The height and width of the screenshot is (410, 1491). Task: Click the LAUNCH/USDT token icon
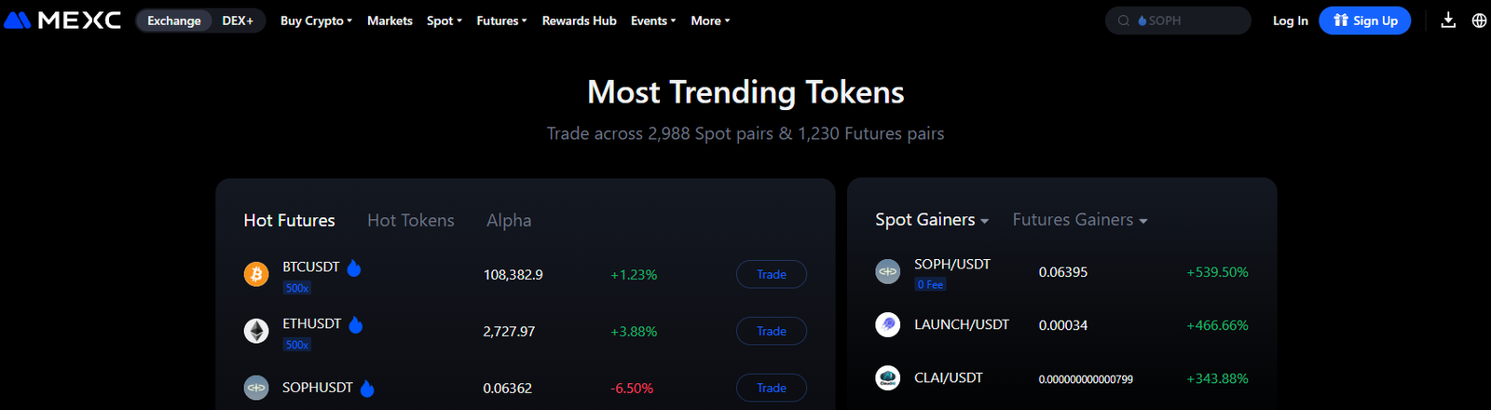[x=888, y=324]
